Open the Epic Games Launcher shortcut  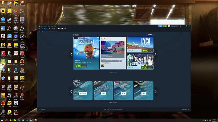(3, 113)
